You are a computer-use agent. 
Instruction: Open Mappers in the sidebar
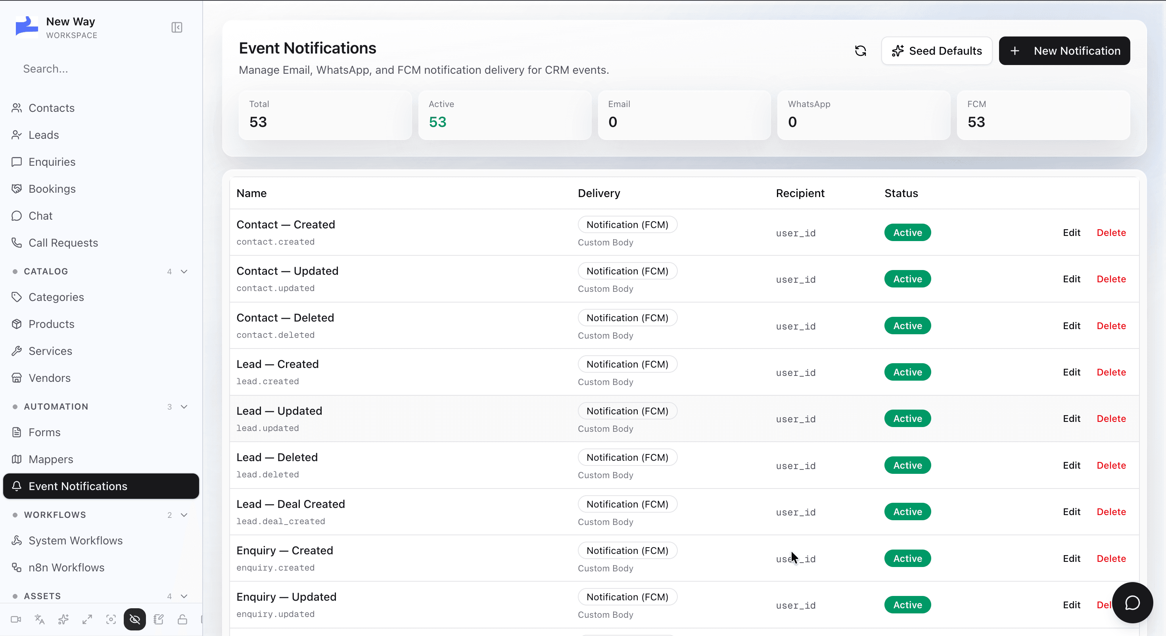tap(100, 460)
